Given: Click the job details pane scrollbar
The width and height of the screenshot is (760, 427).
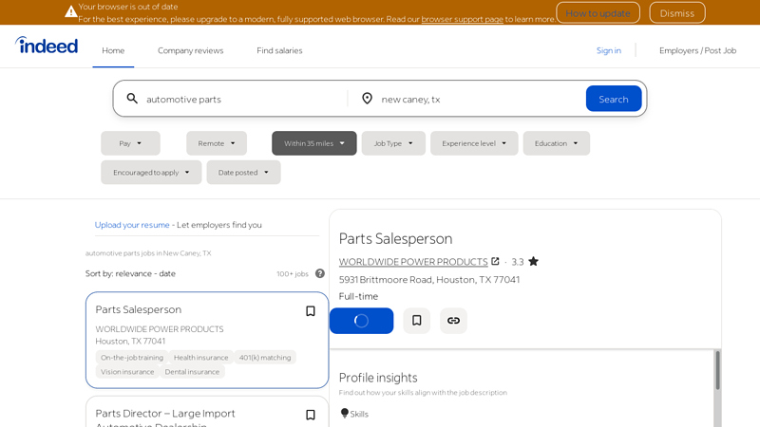Looking at the screenshot, I should (x=717, y=371).
